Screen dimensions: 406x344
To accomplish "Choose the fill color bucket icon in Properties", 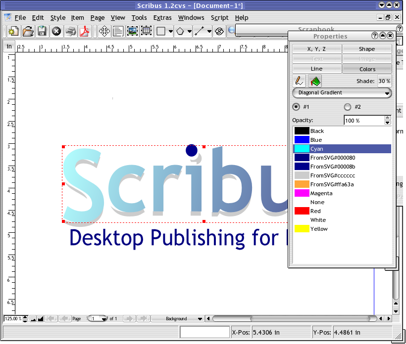I will point(315,81).
